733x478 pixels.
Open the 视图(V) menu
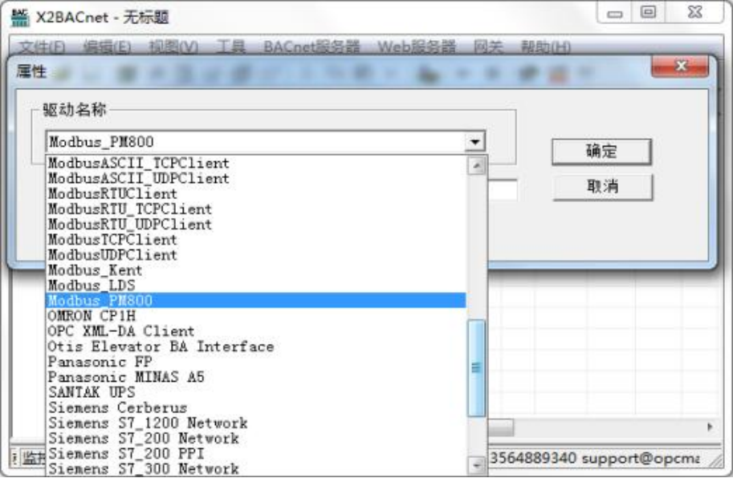tap(173, 47)
